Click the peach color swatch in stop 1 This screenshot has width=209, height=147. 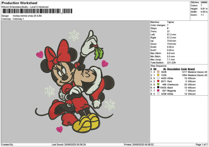[158, 72]
